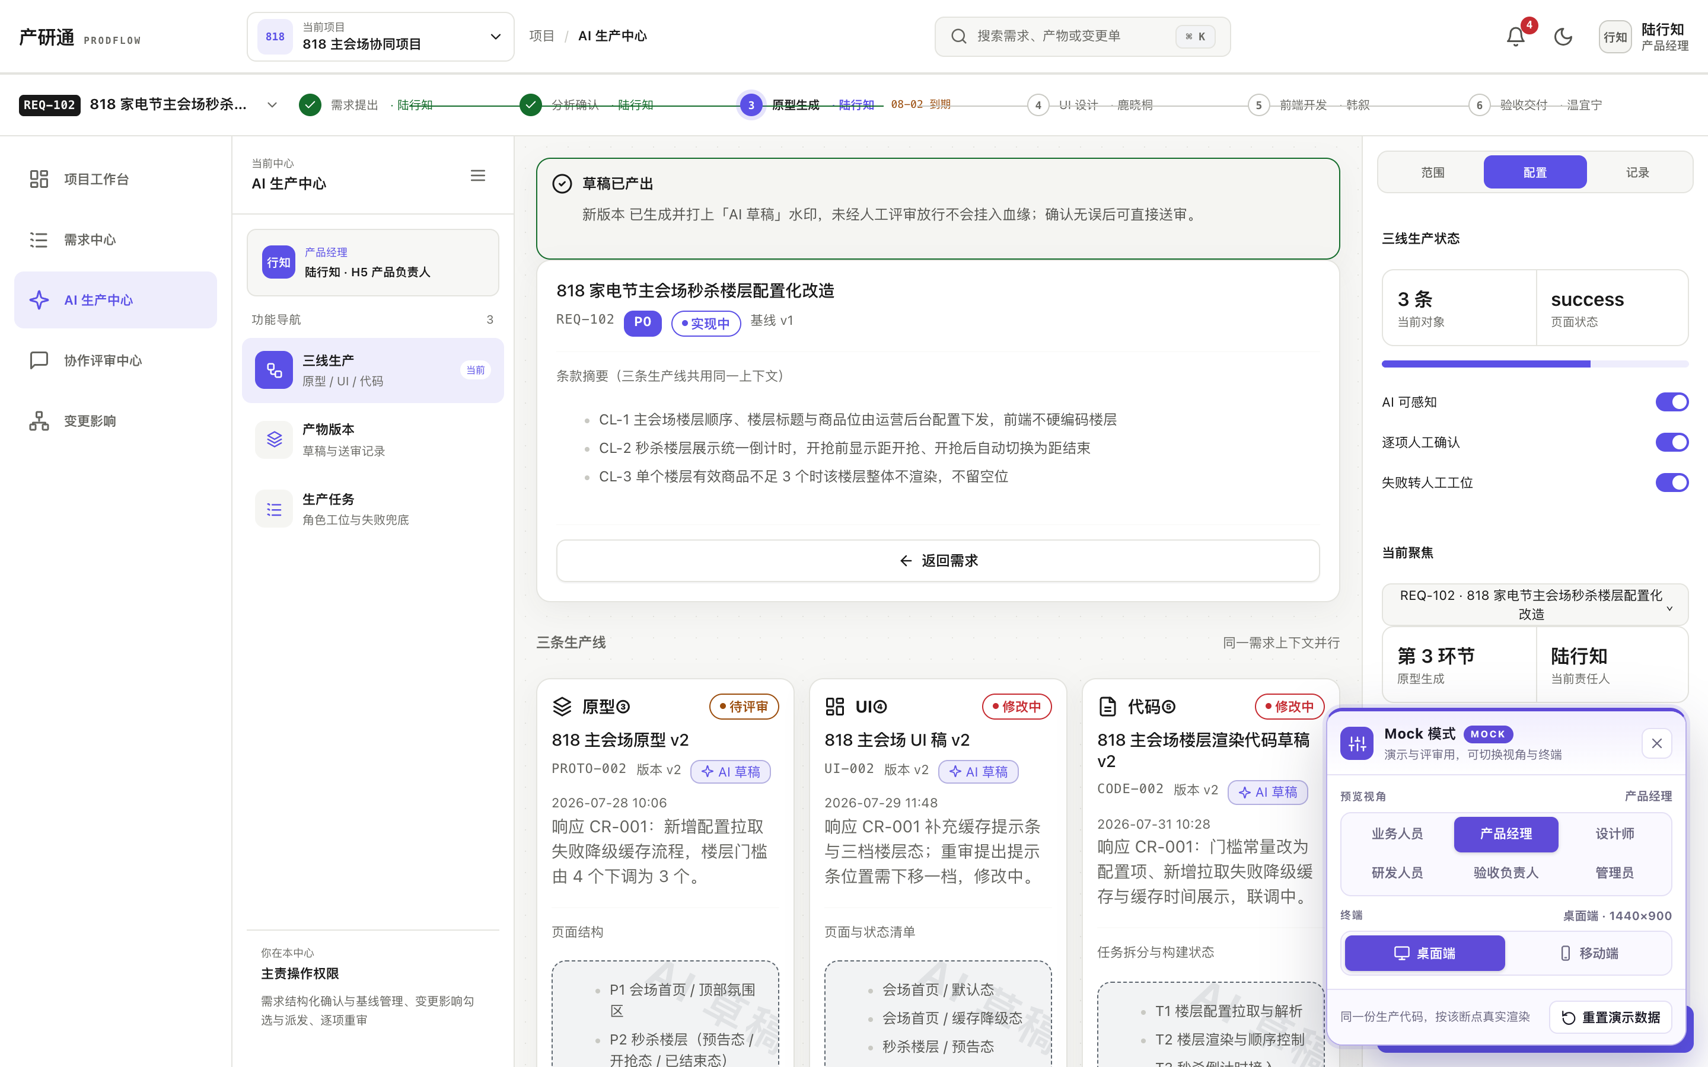This screenshot has height=1067, width=1708.
Task: Open 协作评审中心 from the sidebar
Action: pyautogui.click(x=116, y=360)
